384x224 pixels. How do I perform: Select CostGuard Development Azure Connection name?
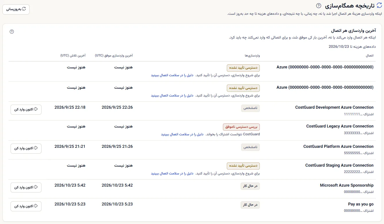tap(334, 108)
